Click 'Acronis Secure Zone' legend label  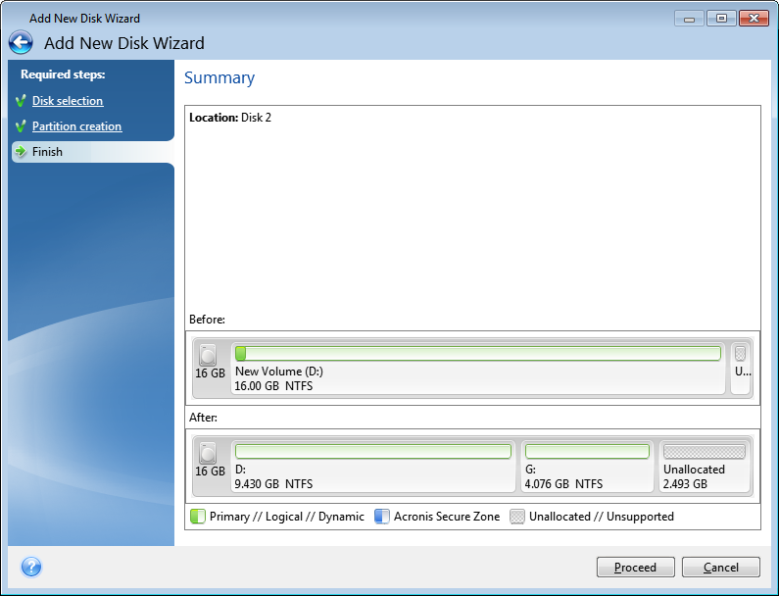click(x=447, y=517)
